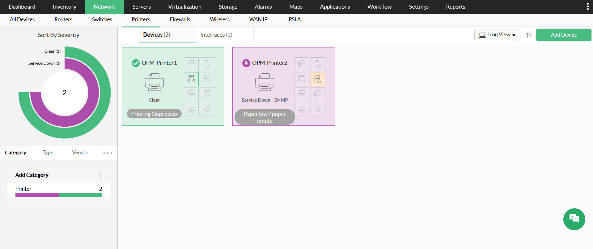Image resolution: width=593 pixels, height=249 pixels.
Task: Click the purple segment of Printer category bar
Action: pyautogui.click(x=37, y=195)
